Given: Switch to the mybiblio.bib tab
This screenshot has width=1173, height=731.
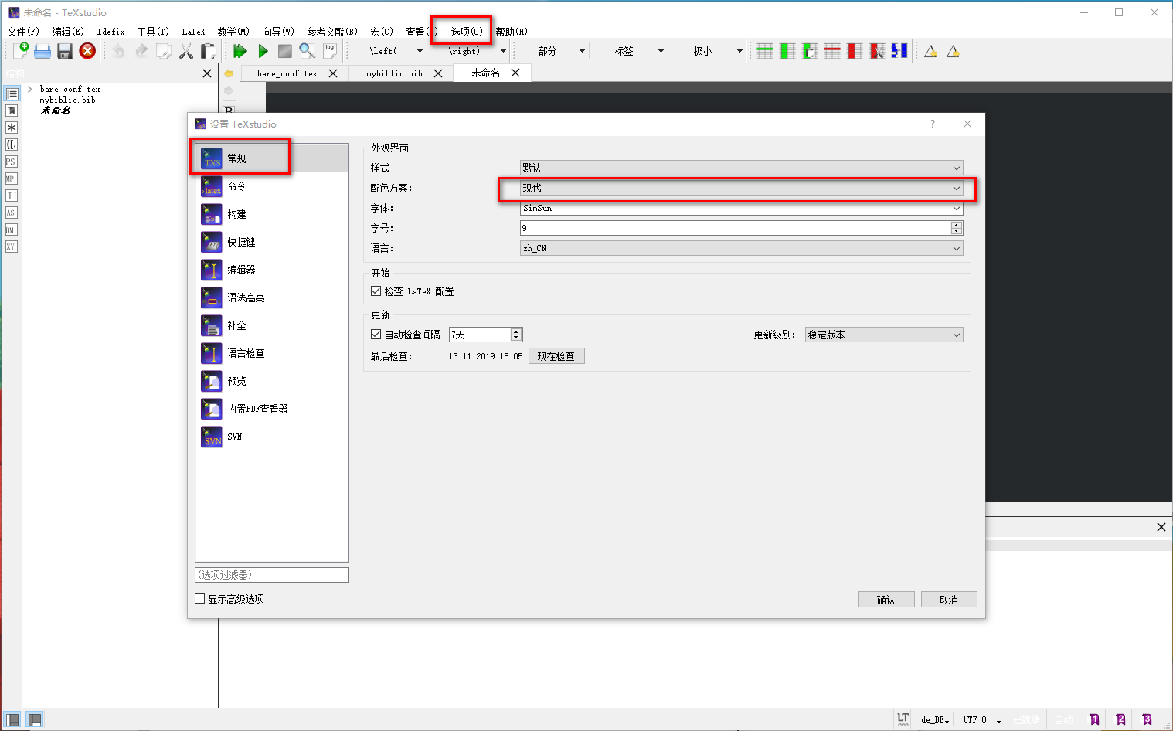Looking at the screenshot, I should click(394, 73).
